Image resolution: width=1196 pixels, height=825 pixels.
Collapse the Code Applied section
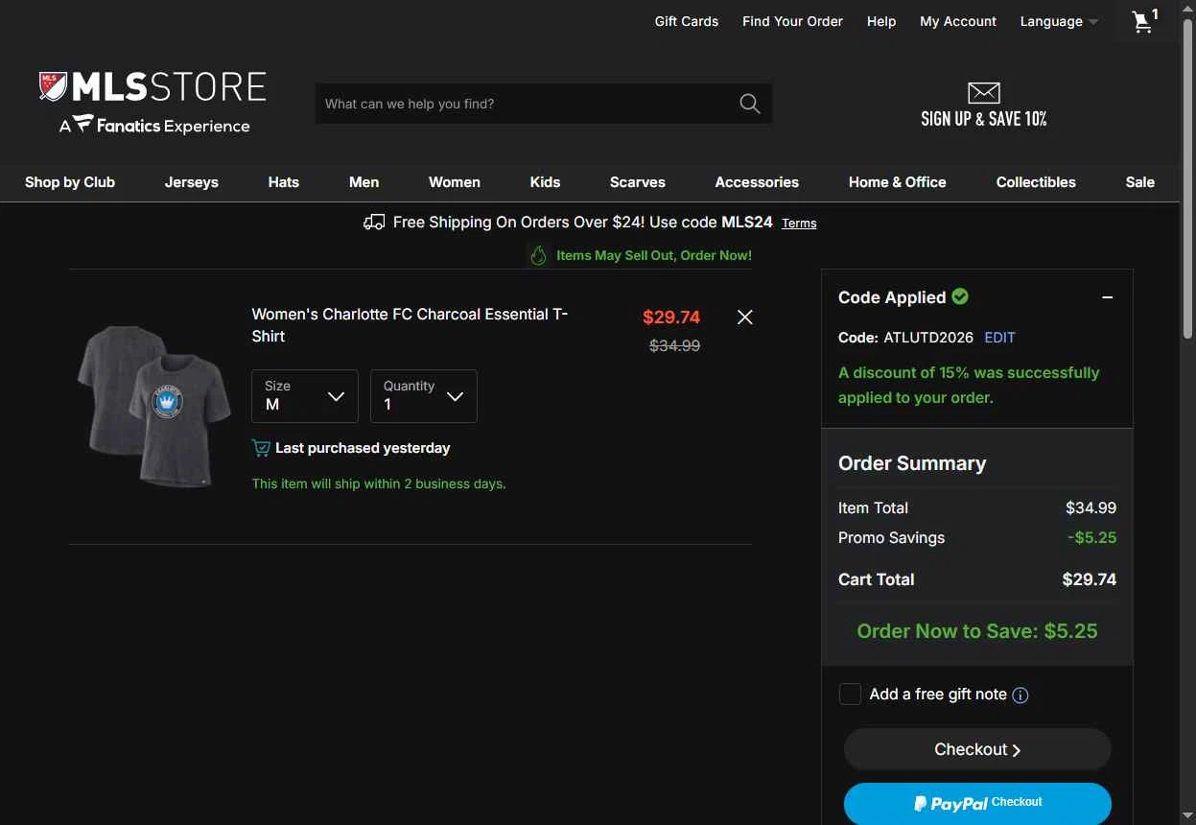click(1108, 297)
